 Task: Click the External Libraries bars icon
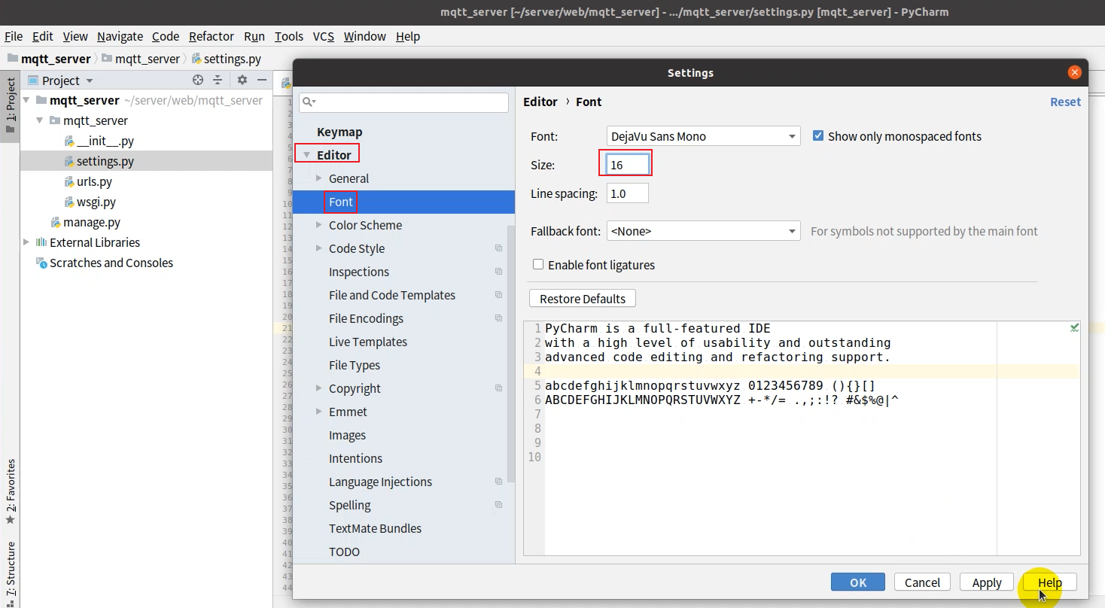(x=41, y=242)
